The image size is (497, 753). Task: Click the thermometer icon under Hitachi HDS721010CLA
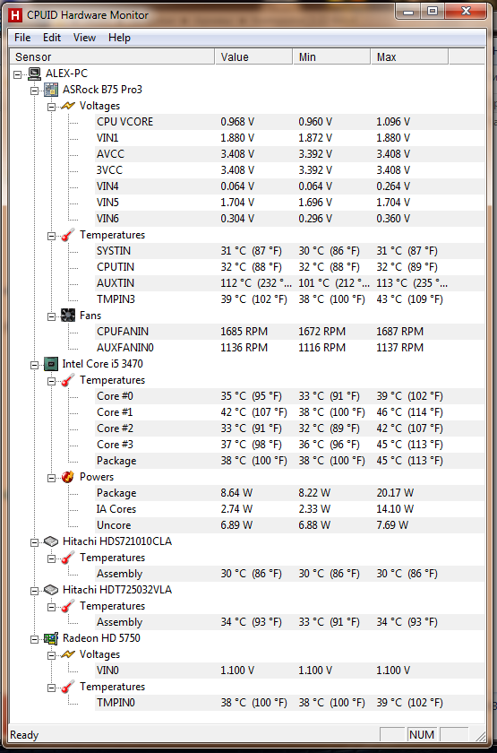(x=68, y=558)
